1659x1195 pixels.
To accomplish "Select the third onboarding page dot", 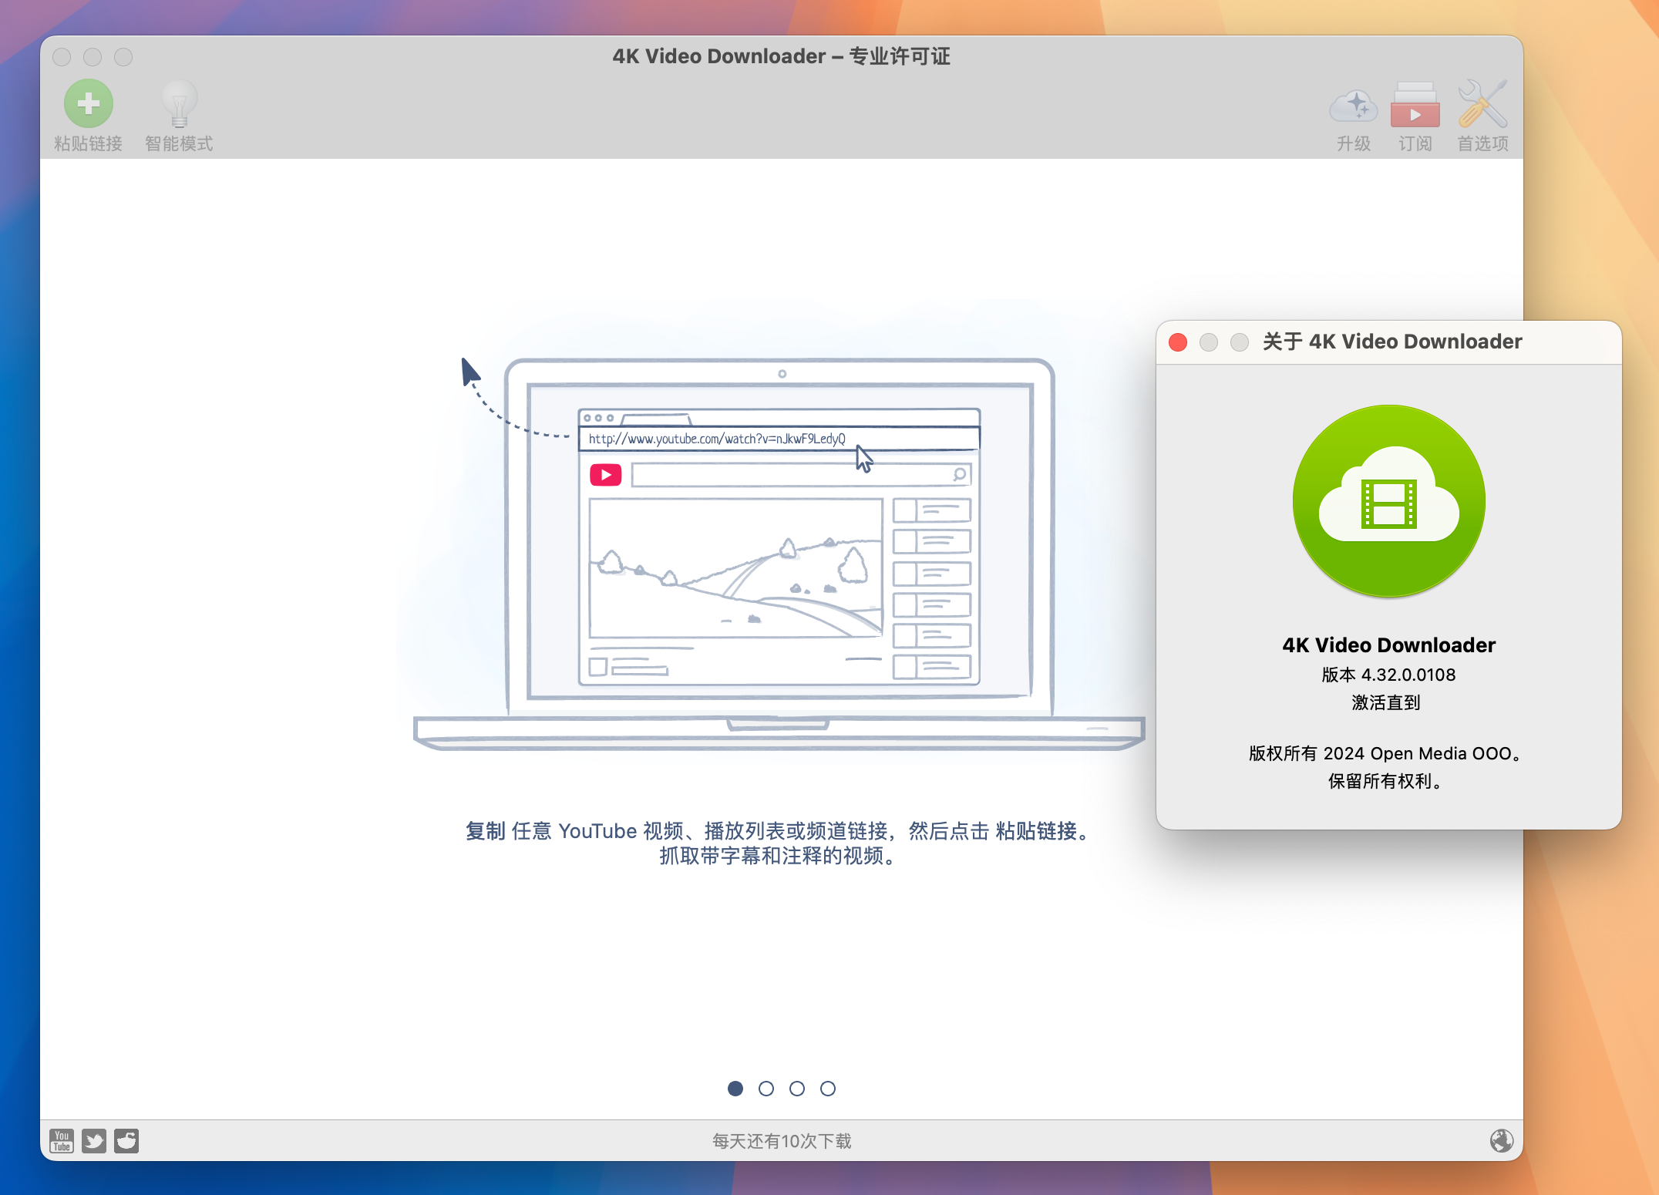I will 797,1088.
